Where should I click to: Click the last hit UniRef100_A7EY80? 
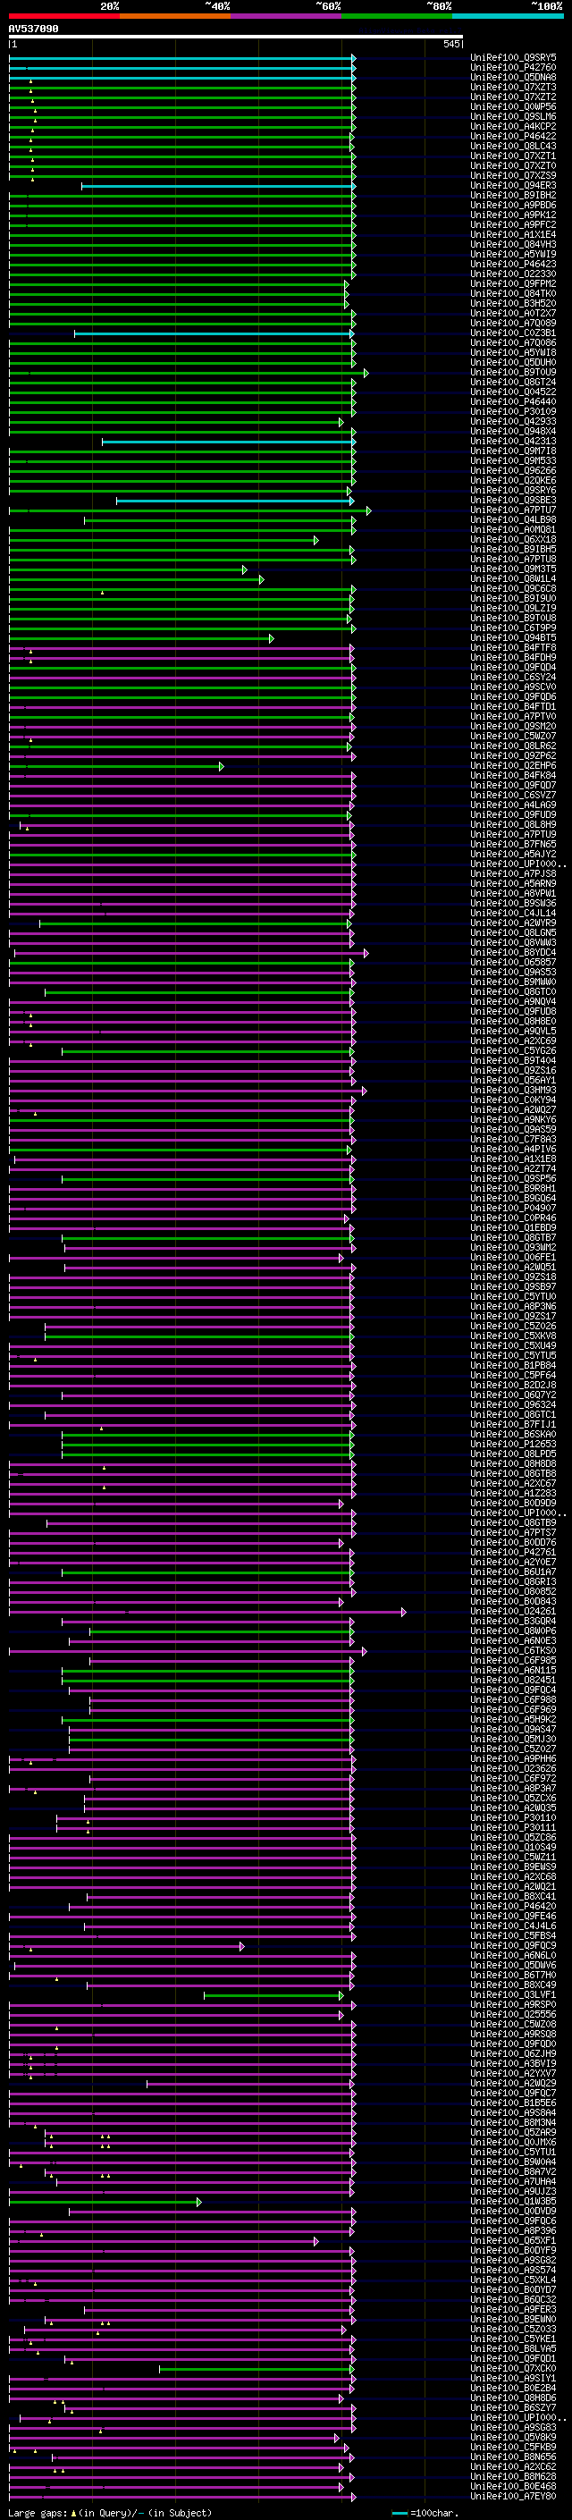tap(513, 2498)
